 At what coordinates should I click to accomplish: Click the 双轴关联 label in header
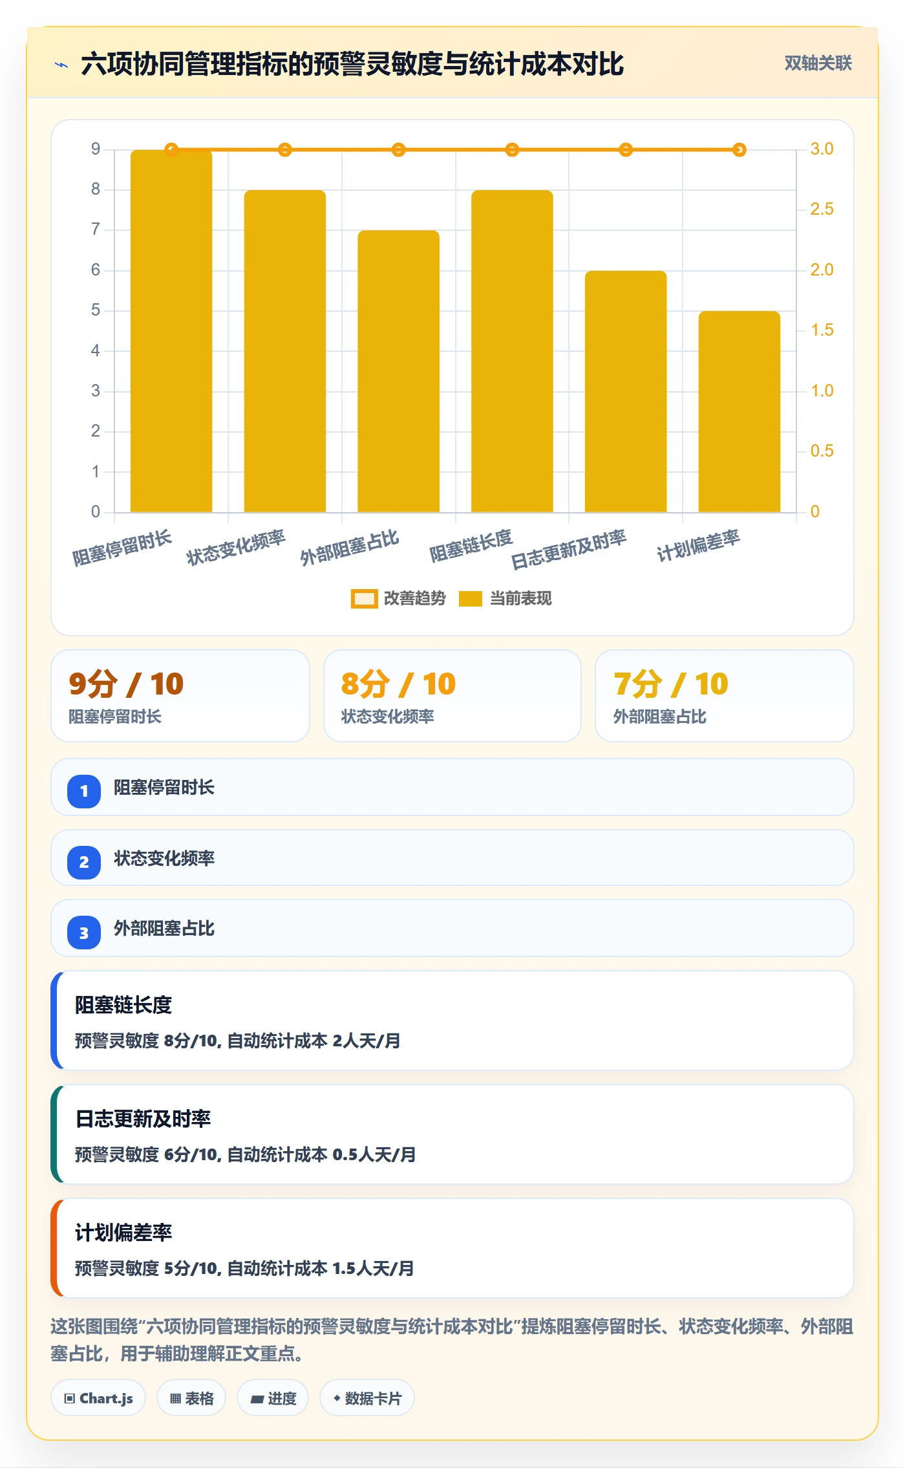(818, 63)
